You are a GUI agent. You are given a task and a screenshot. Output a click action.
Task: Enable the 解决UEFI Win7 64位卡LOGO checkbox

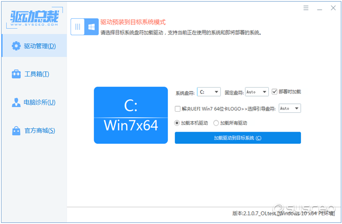pos(177,109)
